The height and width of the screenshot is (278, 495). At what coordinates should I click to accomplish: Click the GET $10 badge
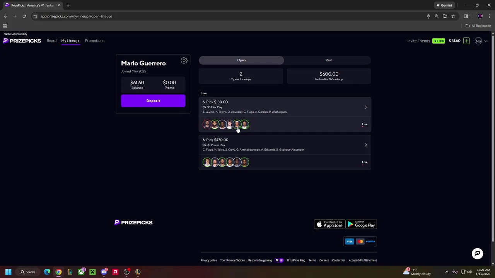(x=439, y=41)
